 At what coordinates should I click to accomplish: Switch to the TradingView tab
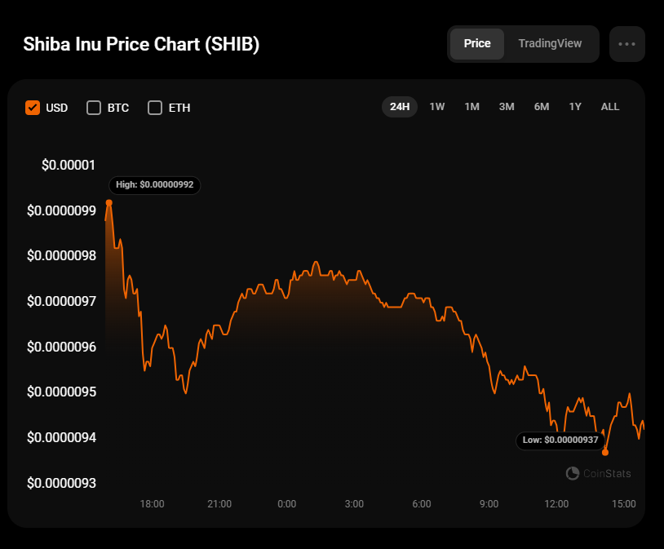pos(550,43)
